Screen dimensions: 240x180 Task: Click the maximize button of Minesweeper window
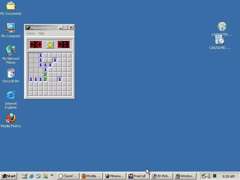pos(66,28)
